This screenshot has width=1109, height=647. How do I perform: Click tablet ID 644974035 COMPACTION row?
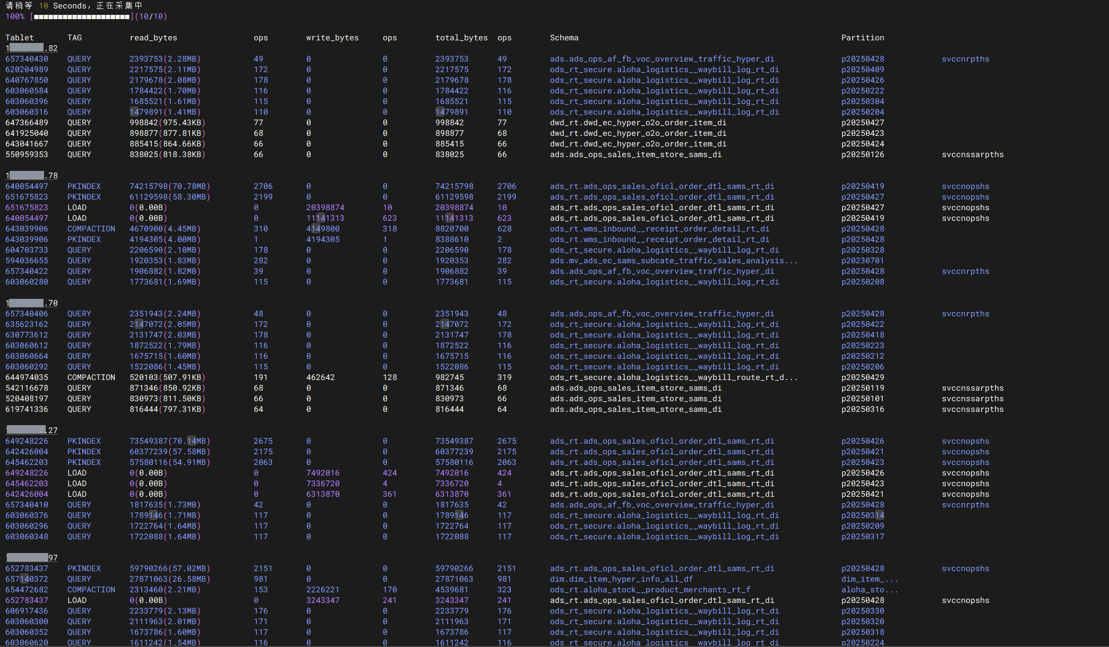coord(27,377)
